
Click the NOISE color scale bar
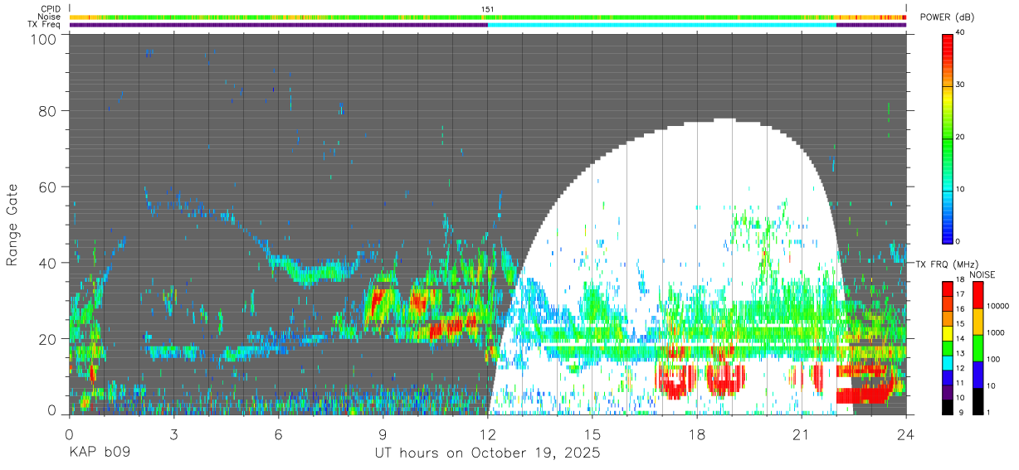(x=978, y=347)
